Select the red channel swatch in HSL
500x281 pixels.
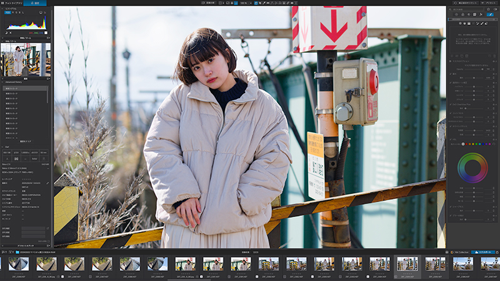466,144
